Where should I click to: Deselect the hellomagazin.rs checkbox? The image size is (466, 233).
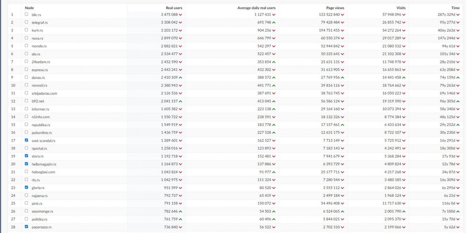click(26, 164)
